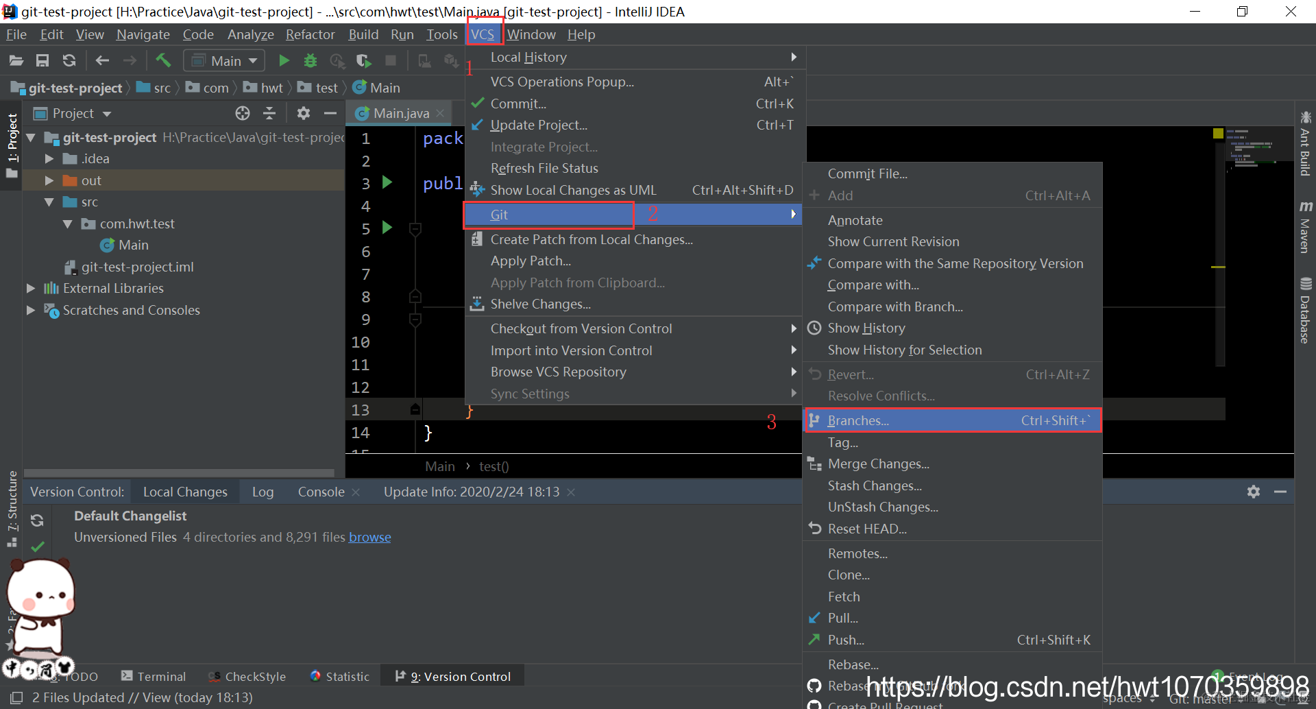Open Version Control panel settings gear

1254,492
